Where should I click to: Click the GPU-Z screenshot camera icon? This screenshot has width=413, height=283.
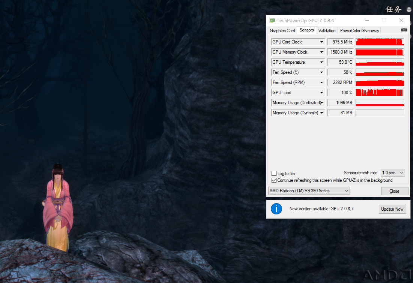[404, 30]
